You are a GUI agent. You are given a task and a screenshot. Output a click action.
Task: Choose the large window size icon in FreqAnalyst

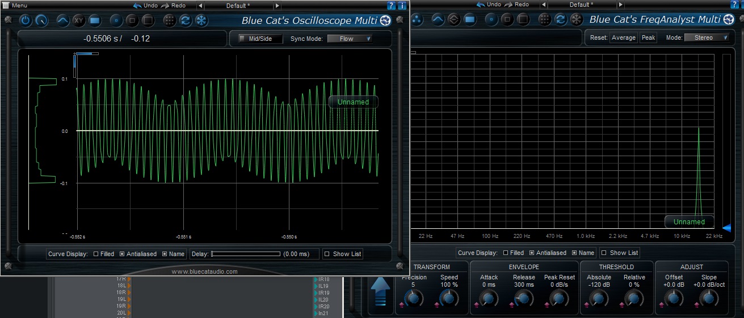tap(523, 19)
